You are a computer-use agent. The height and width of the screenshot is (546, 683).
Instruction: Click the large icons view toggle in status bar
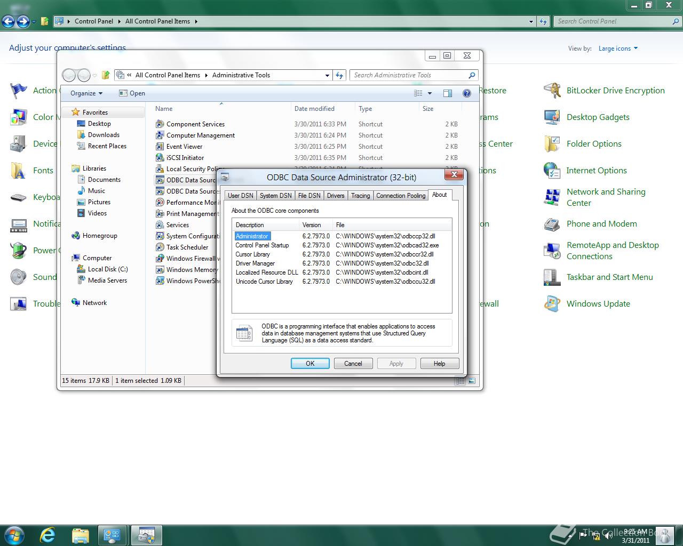pyautogui.click(x=472, y=381)
